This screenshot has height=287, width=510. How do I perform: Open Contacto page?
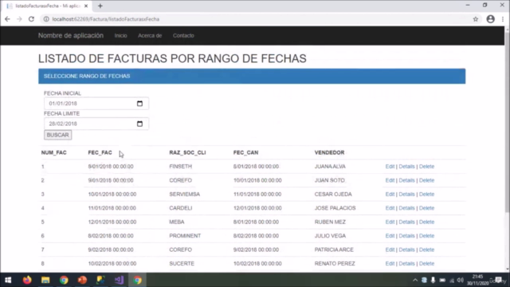click(x=183, y=35)
